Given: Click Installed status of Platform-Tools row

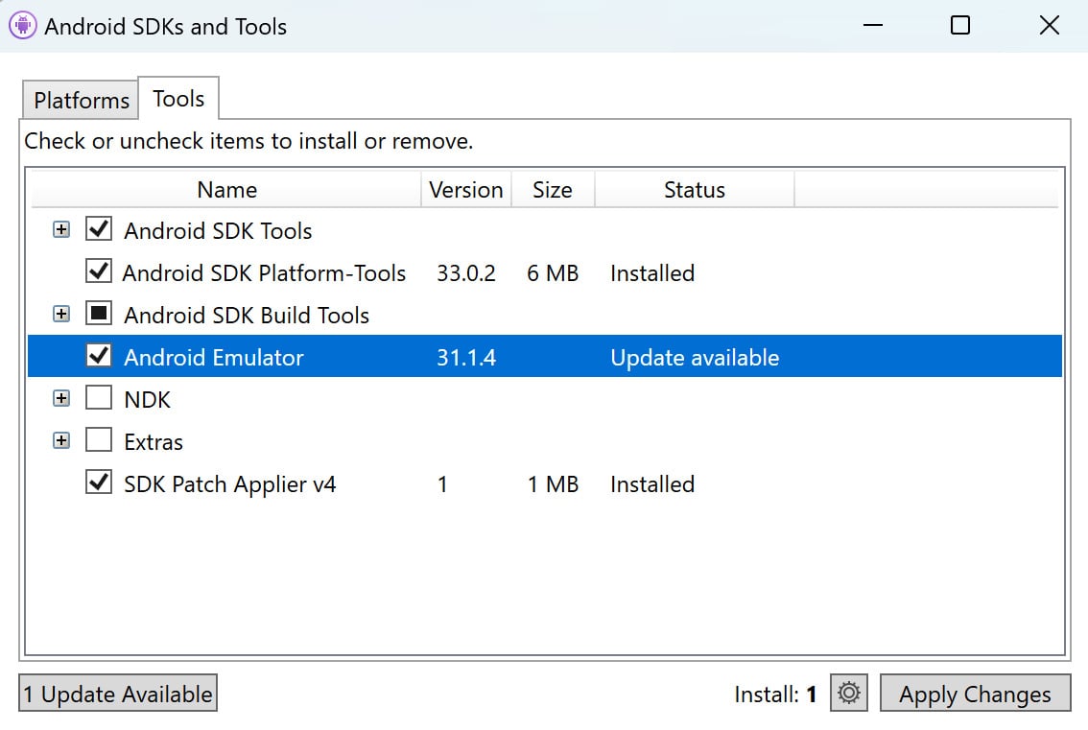Looking at the screenshot, I should click(652, 273).
